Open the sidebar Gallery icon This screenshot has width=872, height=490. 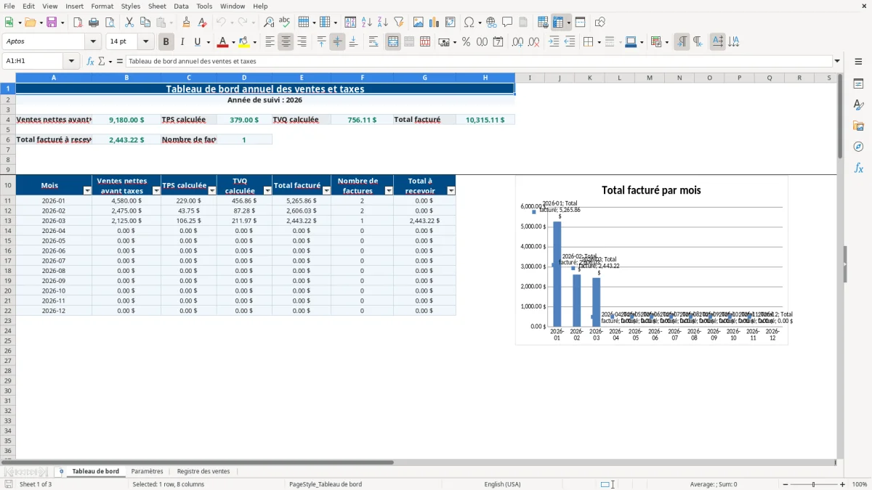pyautogui.click(x=858, y=126)
